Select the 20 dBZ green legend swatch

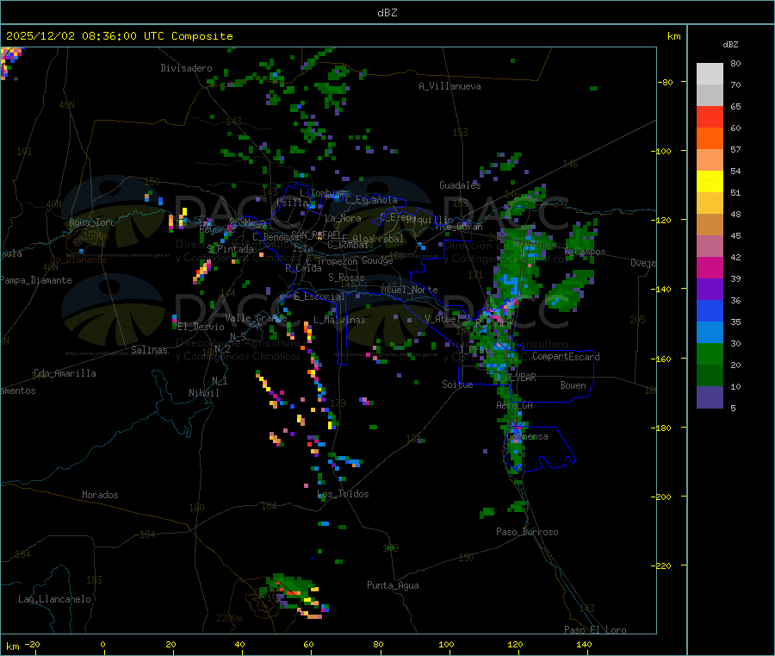coord(710,353)
